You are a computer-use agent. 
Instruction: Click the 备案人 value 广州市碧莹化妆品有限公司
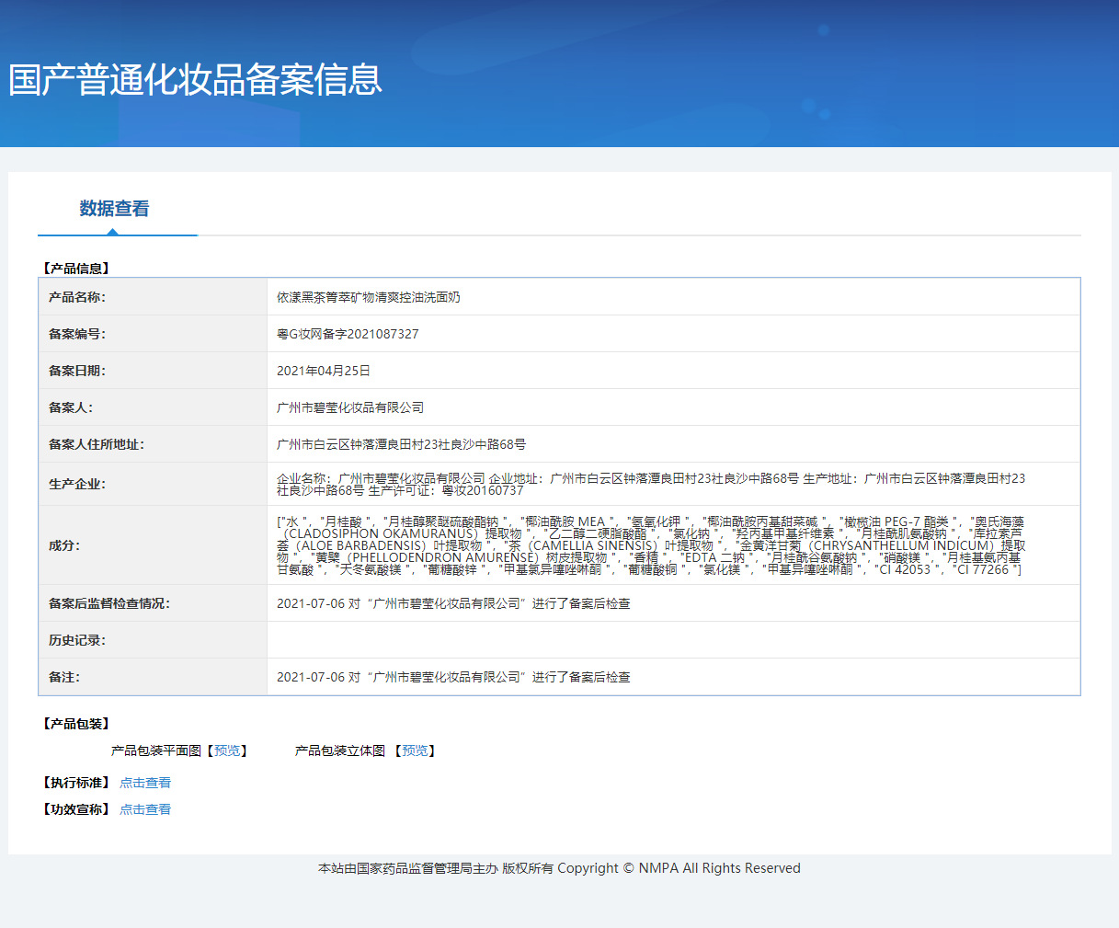[350, 407]
